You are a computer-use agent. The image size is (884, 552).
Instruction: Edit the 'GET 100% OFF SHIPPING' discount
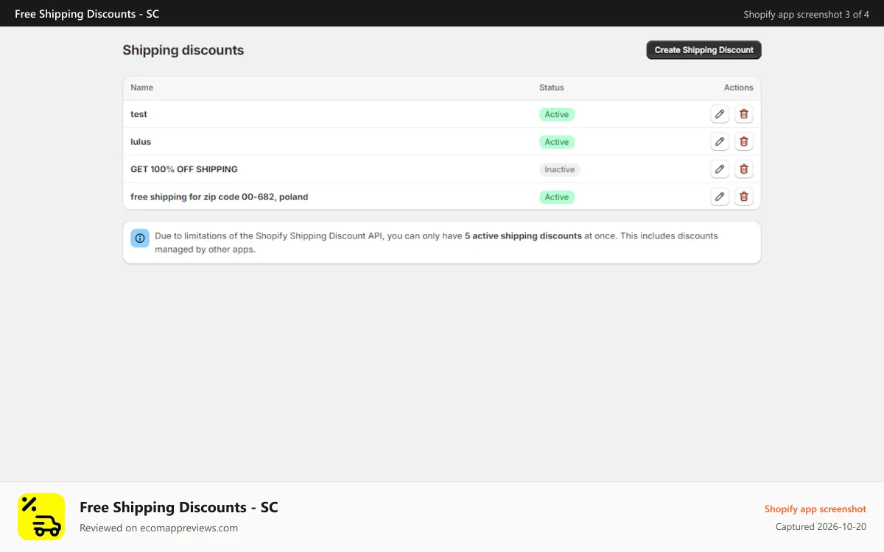(x=720, y=169)
